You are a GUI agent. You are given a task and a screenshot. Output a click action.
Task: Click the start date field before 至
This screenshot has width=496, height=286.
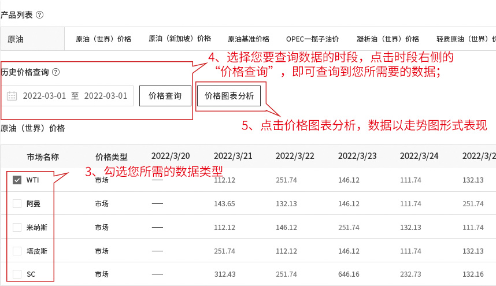[45, 96]
